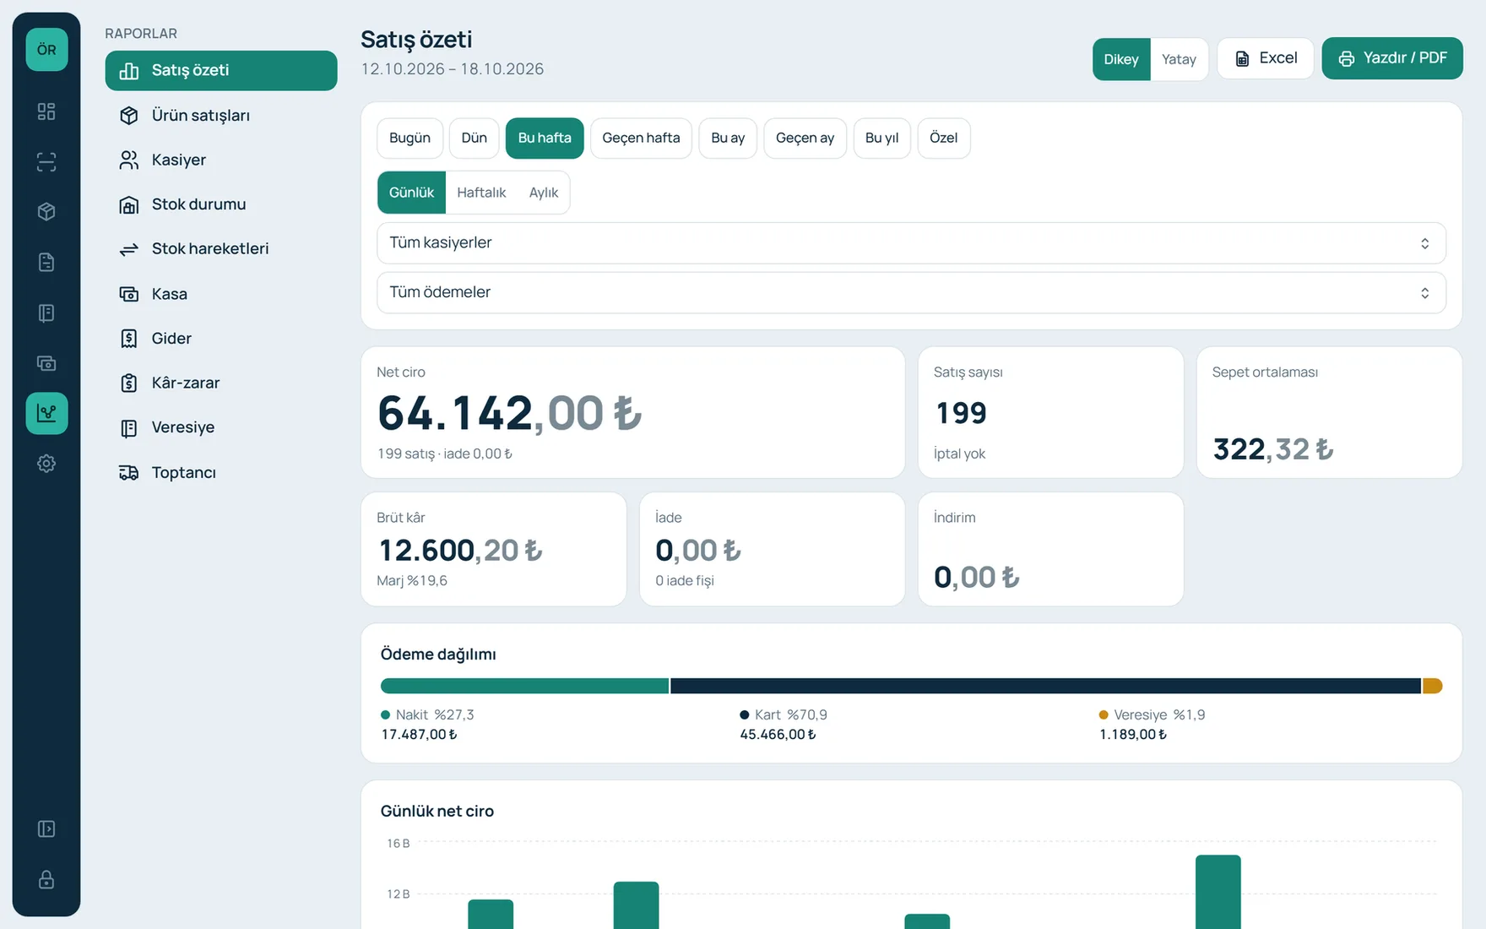The width and height of the screenshot is (1486, 929).
Task: Click the dark Kart segment of payment bar
Action: [x=1046, y=686]
